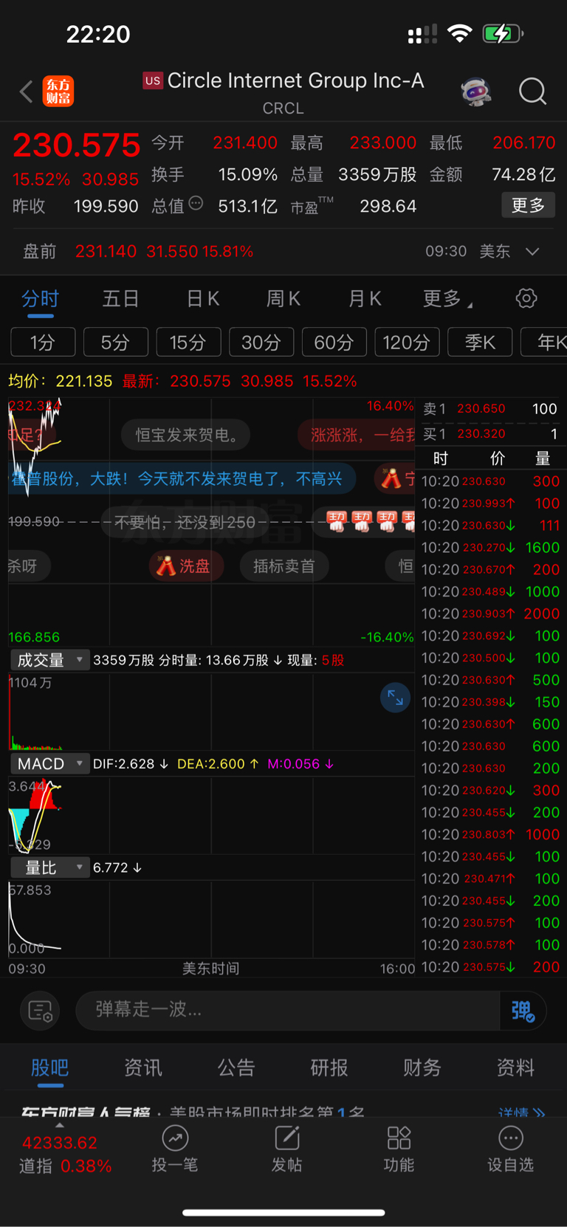
Task: Select the 5分 interval button
Action: click(x=115, y=343)
